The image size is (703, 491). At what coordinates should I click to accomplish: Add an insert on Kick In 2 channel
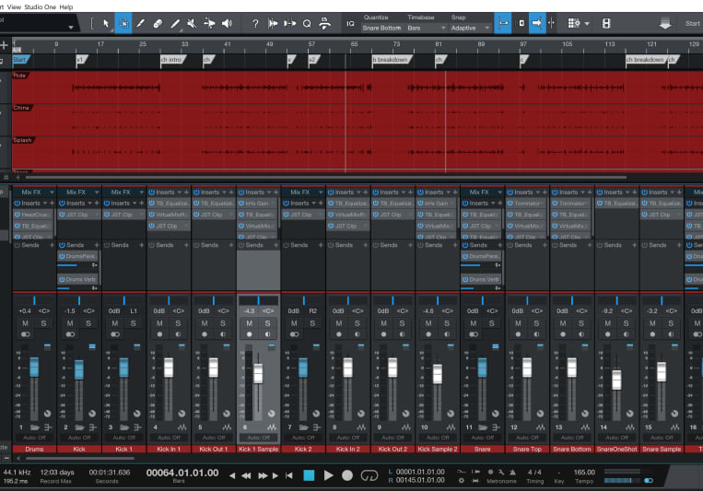point(366,193)
